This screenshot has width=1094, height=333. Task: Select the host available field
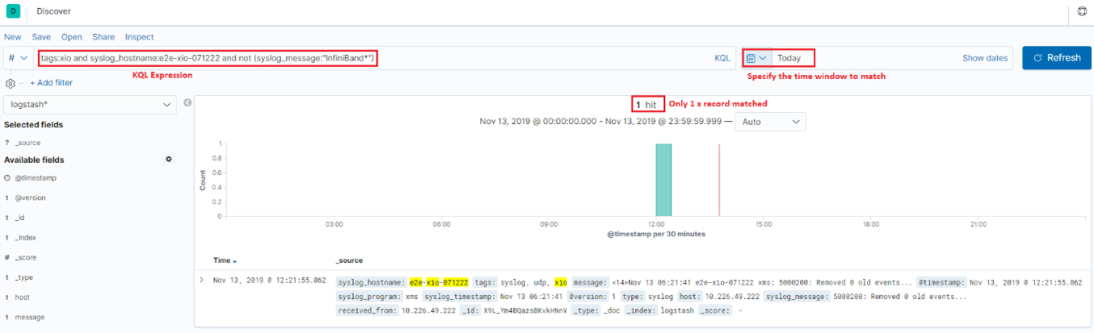[x=23, y=298]
